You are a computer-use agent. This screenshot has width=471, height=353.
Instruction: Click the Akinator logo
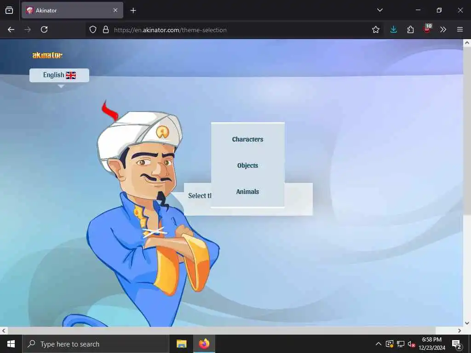tap(47, 55)
